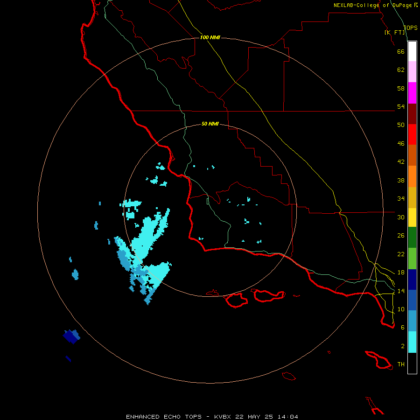Click the legend value 54
The width and height of the screenshot is (420, 420).
click(401, 106)
